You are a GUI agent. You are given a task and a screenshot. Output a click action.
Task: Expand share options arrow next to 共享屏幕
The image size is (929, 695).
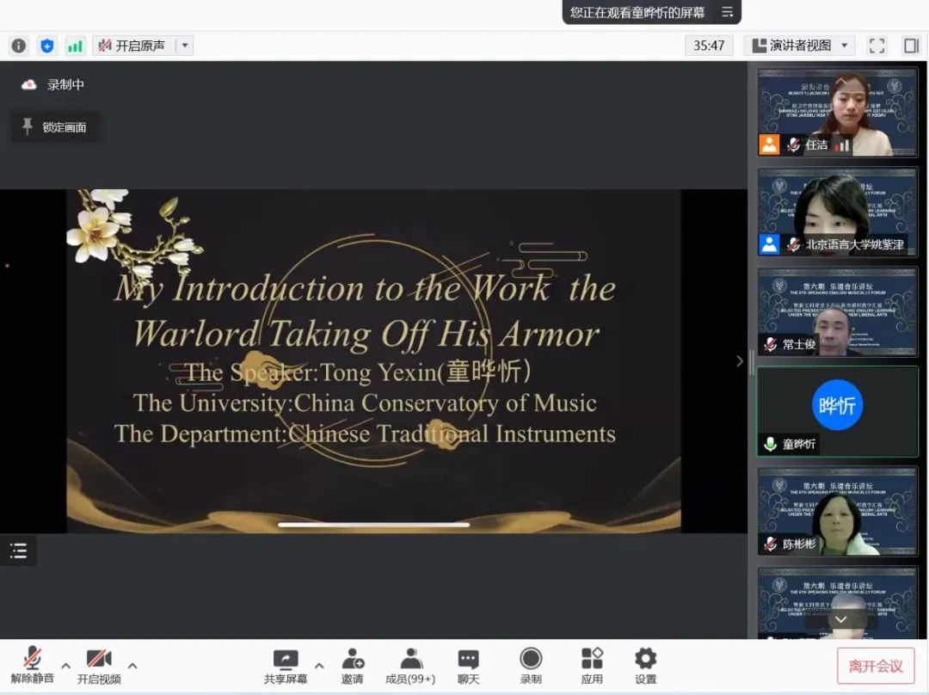(x=319, y=666)
